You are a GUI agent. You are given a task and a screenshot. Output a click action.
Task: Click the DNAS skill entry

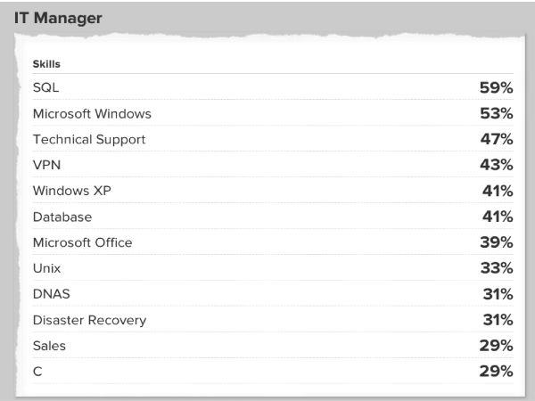pyautogui.click(x=50, y=294)
